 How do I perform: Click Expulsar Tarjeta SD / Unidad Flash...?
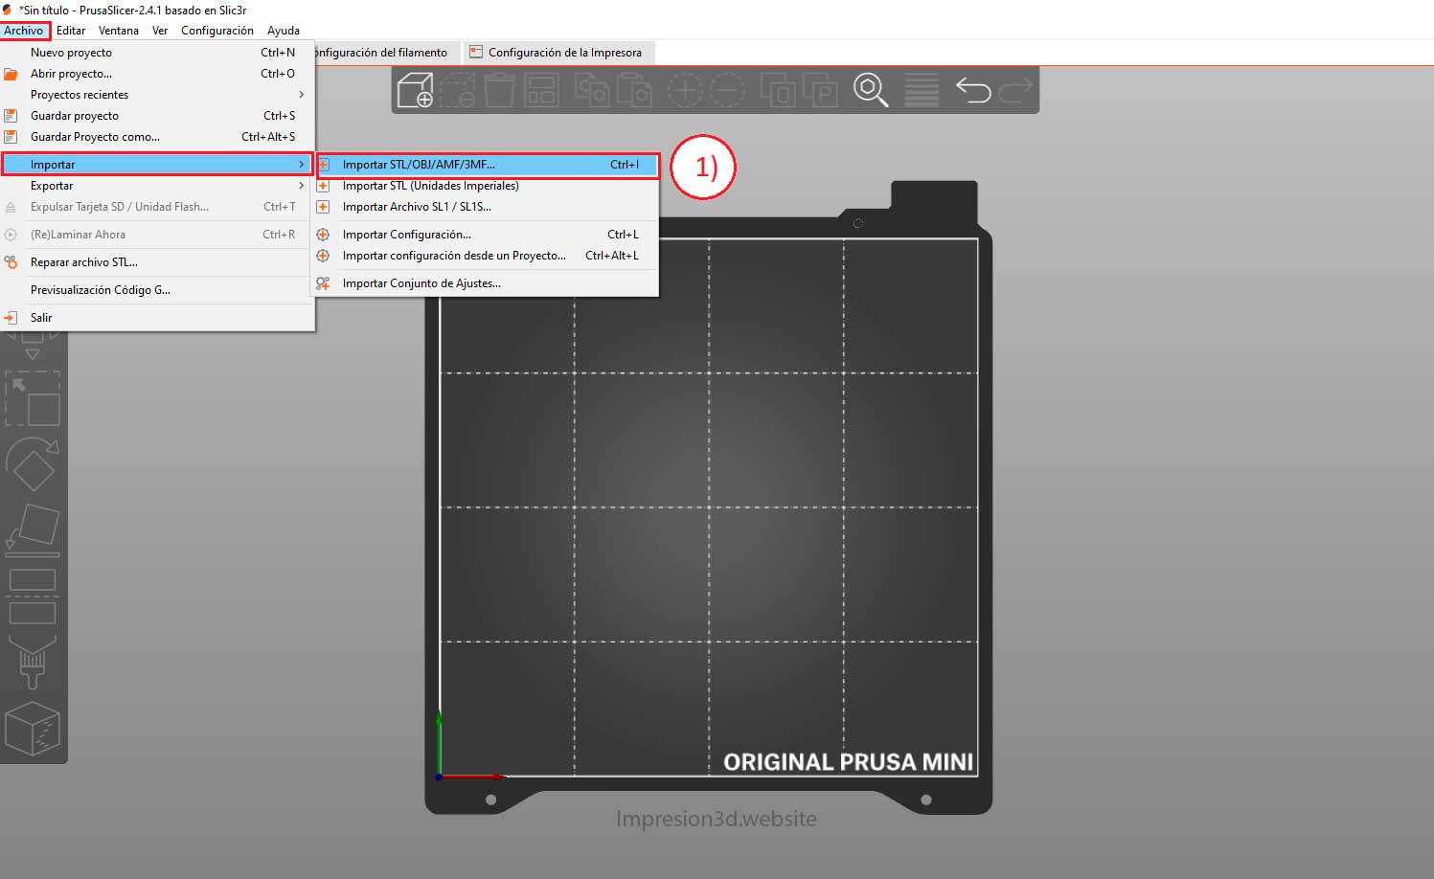[x=157, y=207]
